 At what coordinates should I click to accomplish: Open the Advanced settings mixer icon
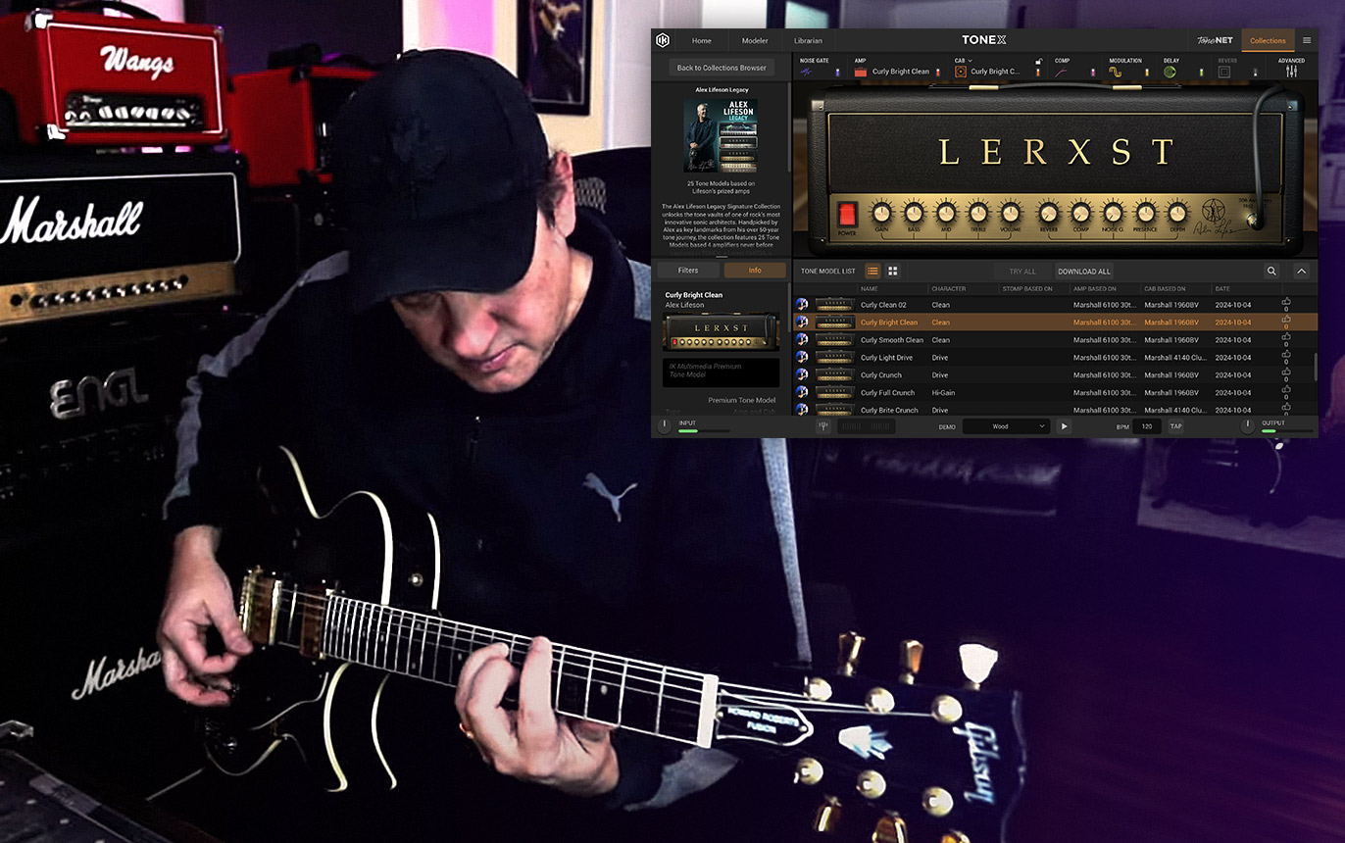coord(1291,72)
